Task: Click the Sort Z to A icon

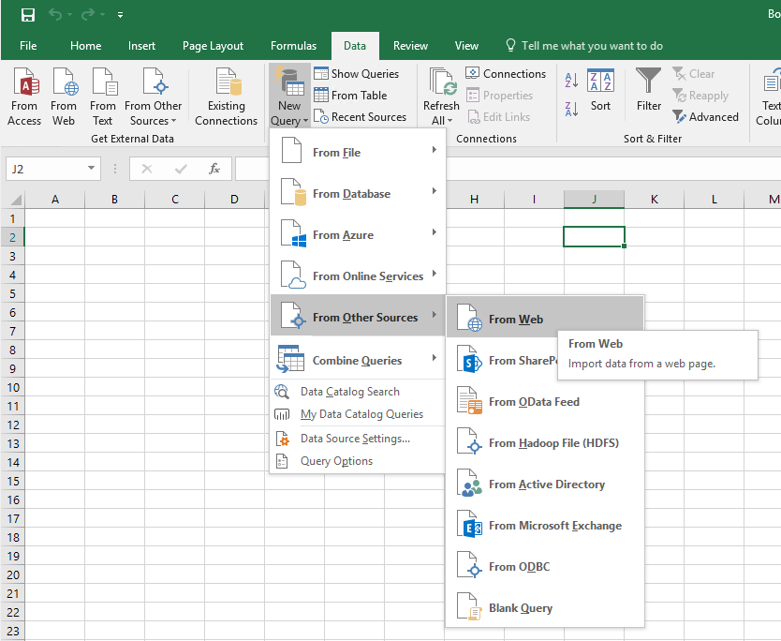Action: coord(571,109)
